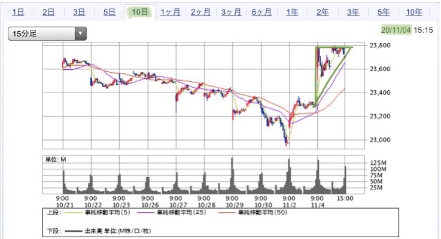
Task: Click the 下段: legend row label
Action: 54,231
